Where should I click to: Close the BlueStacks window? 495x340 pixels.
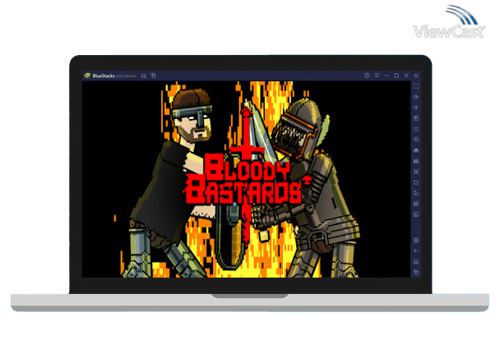406,76
